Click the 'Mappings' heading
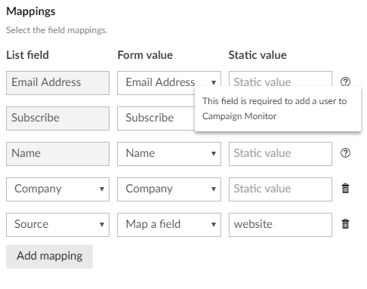This screenshot has height=289, width=367. [x=31, y=11]
